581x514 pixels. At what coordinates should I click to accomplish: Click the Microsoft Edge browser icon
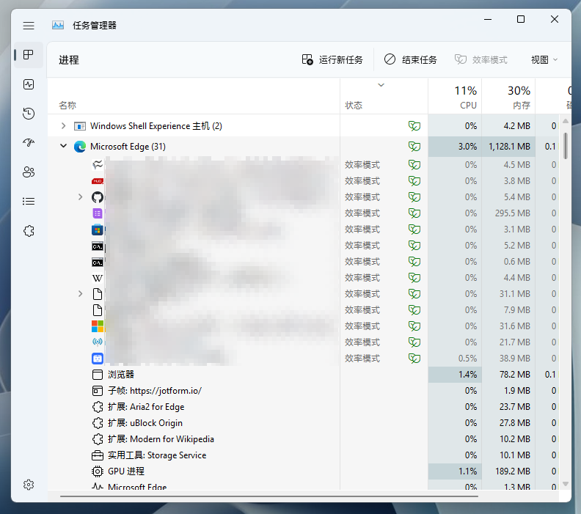pyautogui.click(x=80, y=147)
